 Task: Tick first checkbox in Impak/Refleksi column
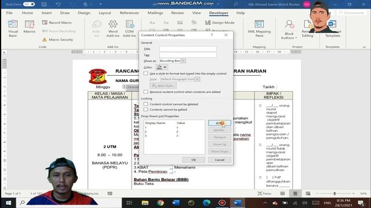coord(260,105)
